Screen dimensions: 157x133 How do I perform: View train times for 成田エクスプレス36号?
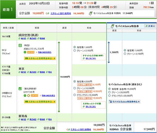pos(45,52)
